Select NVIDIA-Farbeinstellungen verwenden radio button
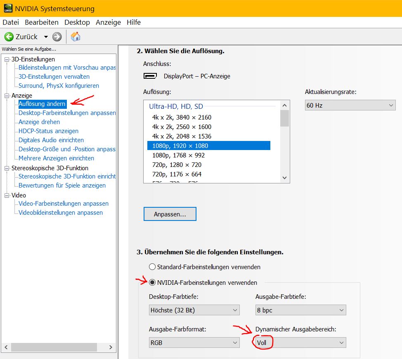The image size is (402, 359). coord(152,283)
